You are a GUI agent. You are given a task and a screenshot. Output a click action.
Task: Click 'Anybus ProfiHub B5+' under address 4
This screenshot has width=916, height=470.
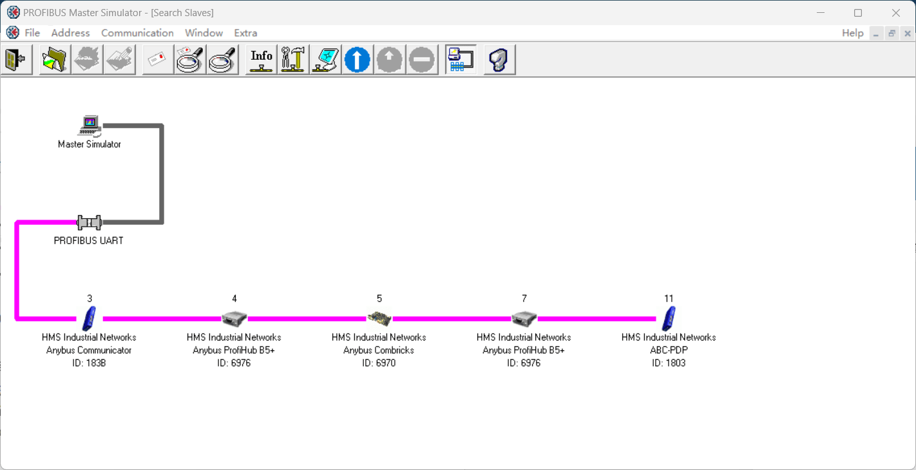234,350
